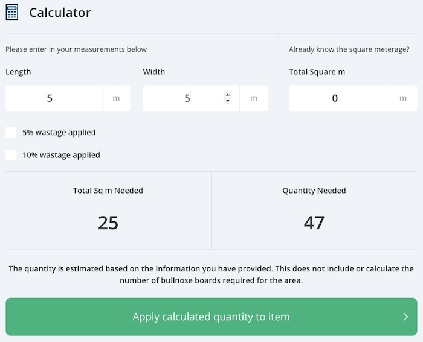Enable the 5% wastage checkbox

(x=11, y=133)
